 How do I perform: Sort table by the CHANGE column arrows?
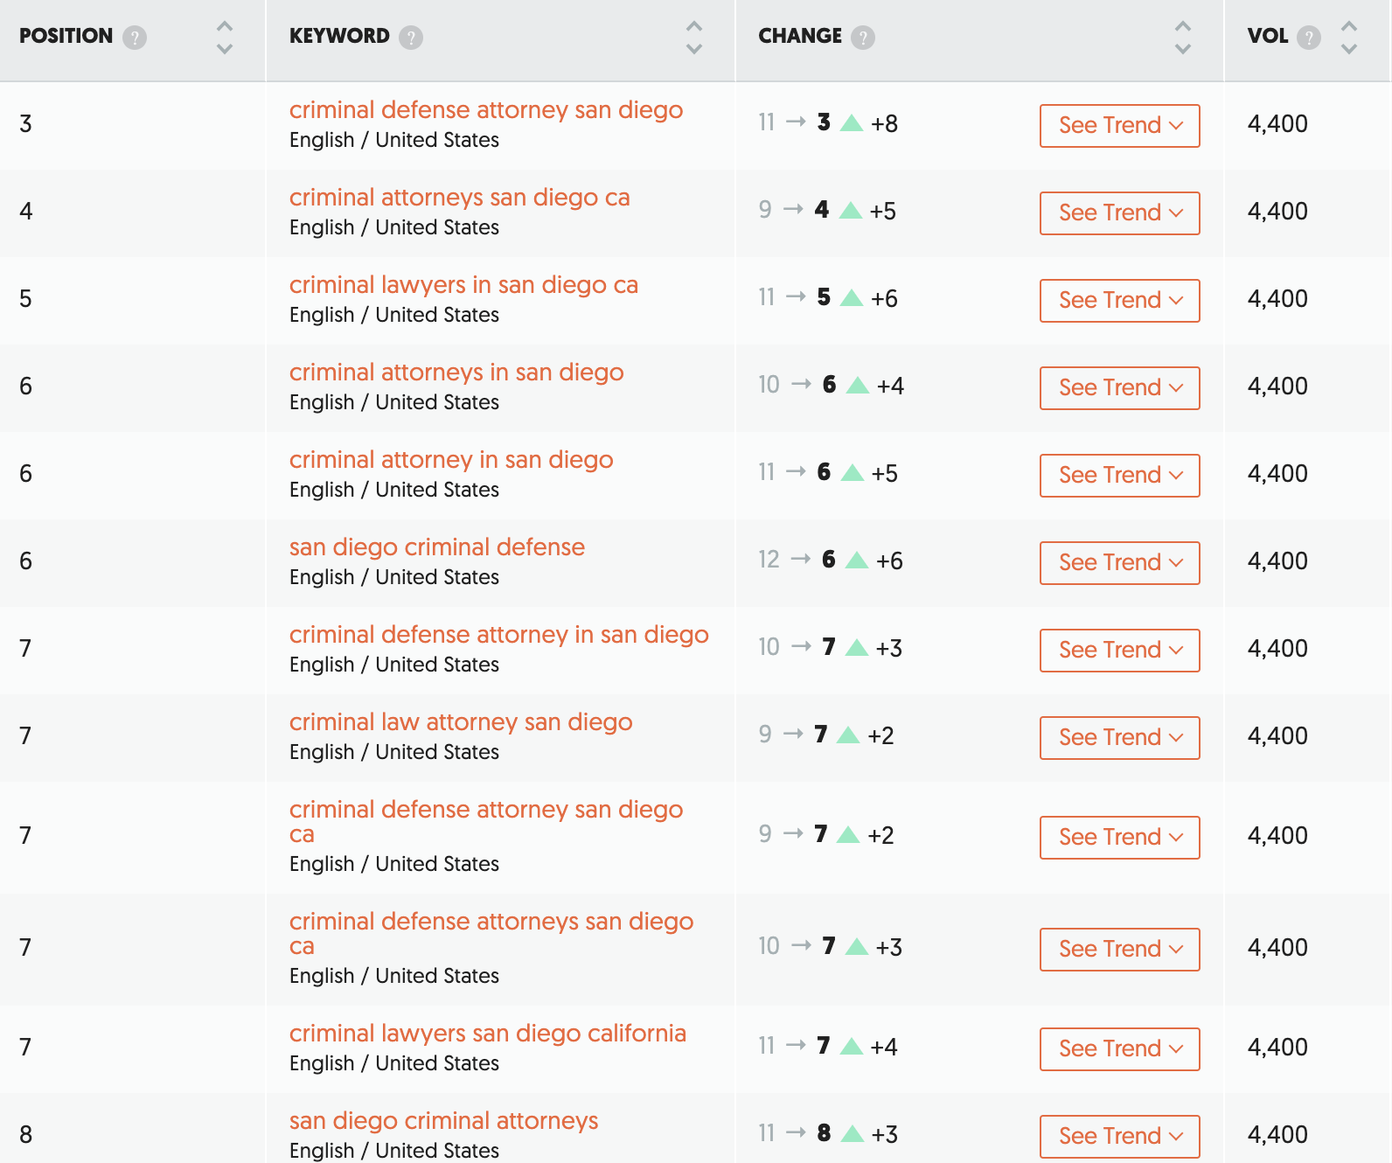click(1183, 38)
